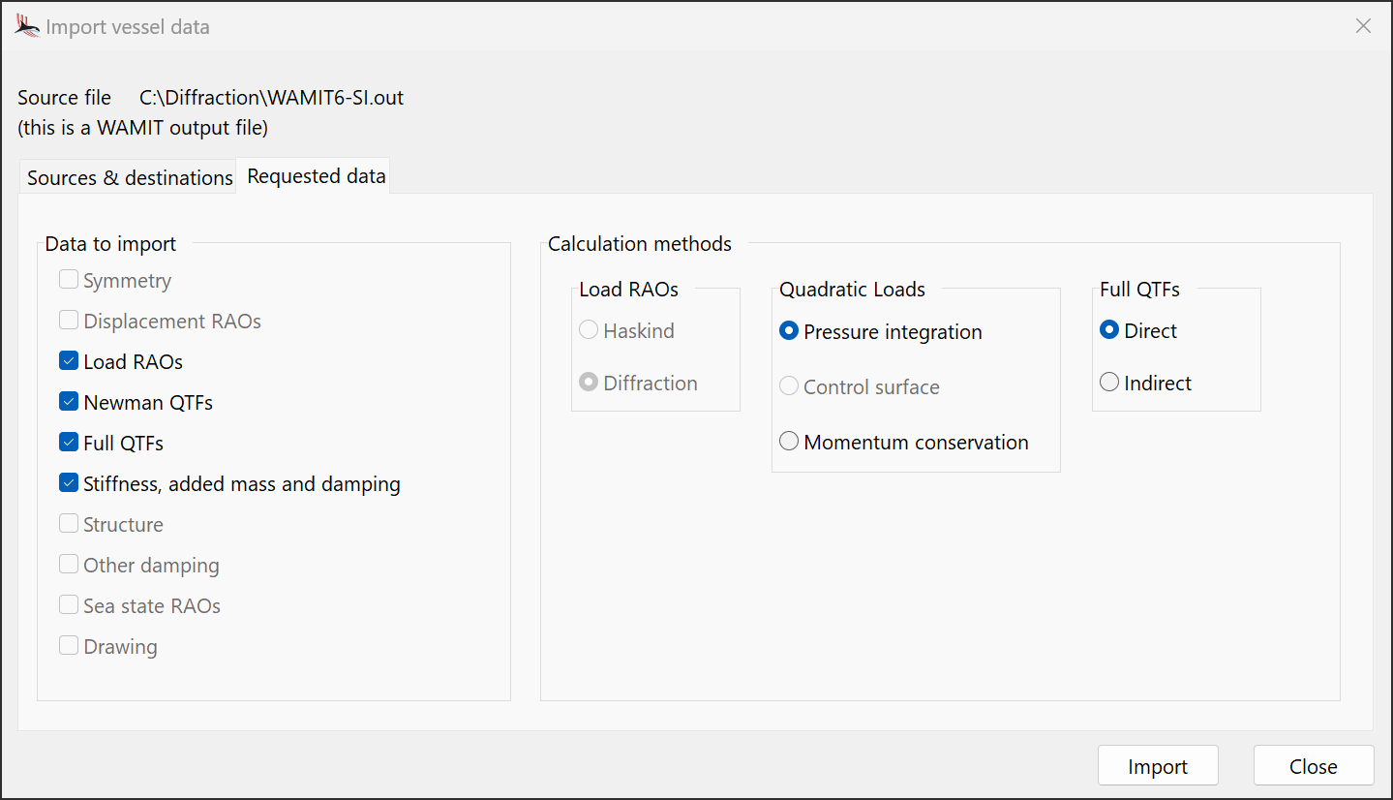
Task: Enable the Displacement RAOs checkbox
Action: (68, 320)
